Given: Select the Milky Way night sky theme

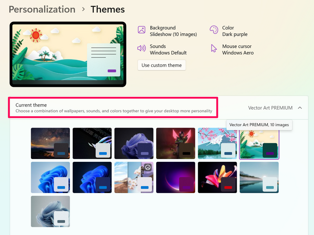Looking at the screenshot, I should click(51, 143).
